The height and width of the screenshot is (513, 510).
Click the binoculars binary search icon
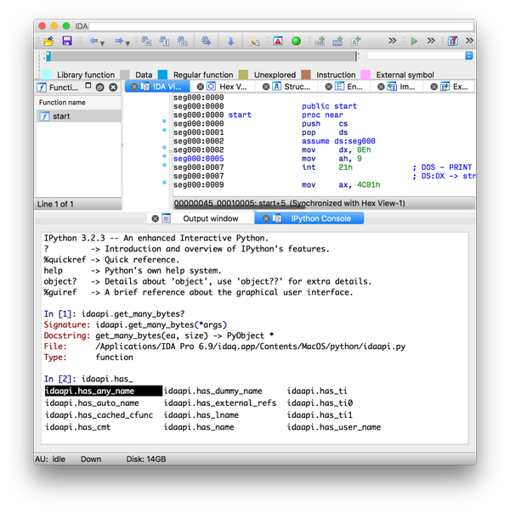[x=183, y=41]
